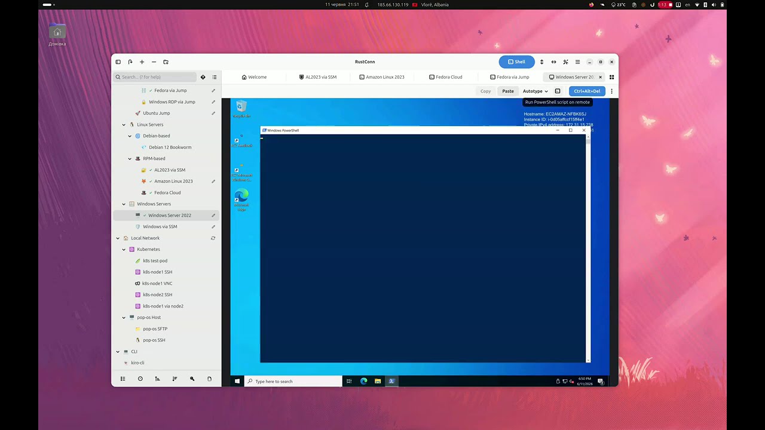This screenshot has width=765, height=430.
Task: Focus the sidebar search field
Action: tap(155, 77)
